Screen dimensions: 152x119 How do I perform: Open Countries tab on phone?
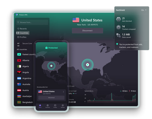(47, 106)
